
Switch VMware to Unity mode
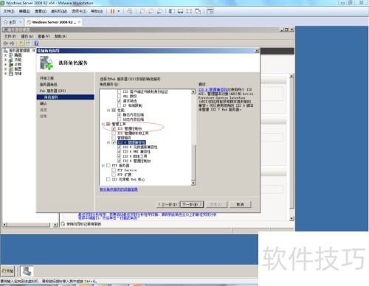(198, 11)
